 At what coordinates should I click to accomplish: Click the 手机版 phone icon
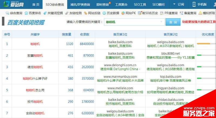194,4
